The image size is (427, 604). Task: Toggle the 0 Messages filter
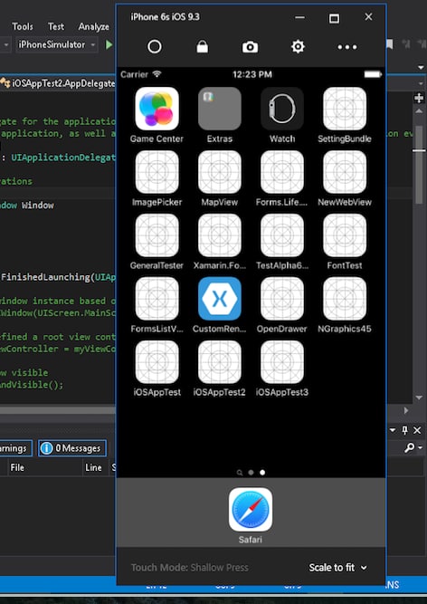coord(72,448)
